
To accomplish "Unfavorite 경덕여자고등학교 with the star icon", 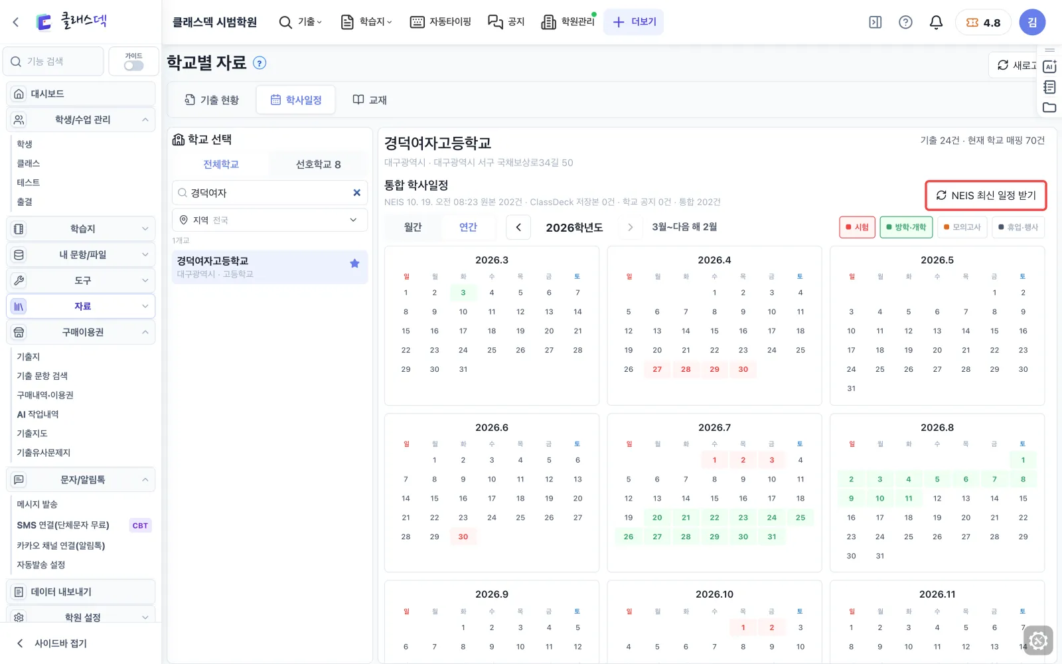I will 354,263.
